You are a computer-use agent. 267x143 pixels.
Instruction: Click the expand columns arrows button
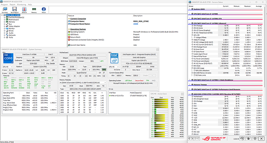tap(191, 139)
